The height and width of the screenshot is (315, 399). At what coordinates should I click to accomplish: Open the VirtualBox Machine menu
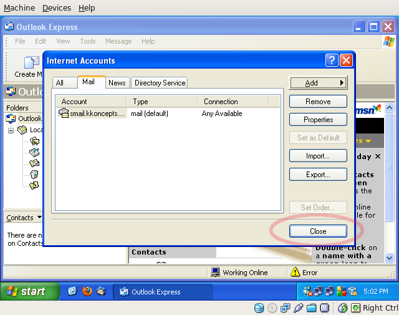[x=19, y=8]
